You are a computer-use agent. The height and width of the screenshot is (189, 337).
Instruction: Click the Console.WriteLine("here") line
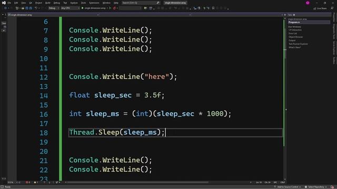123,77
